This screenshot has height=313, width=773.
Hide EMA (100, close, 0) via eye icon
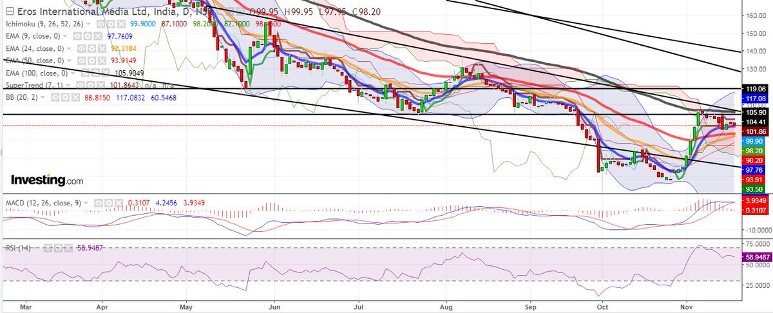click(85, 73)
